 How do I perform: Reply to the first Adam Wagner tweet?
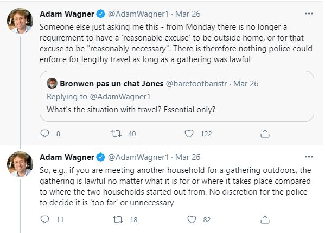click(44, 134)
